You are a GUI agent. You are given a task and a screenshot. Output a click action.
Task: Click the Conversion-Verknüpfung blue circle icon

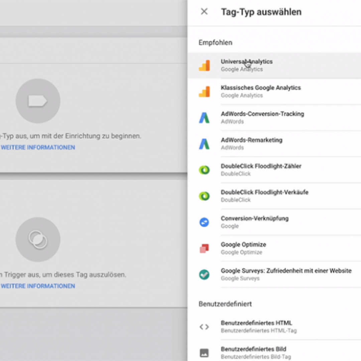point(204,222)
